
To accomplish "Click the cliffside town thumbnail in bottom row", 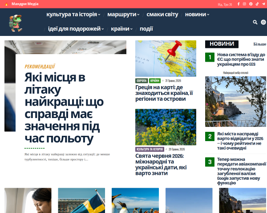I will pyautogui.click(x=243, y=201).
